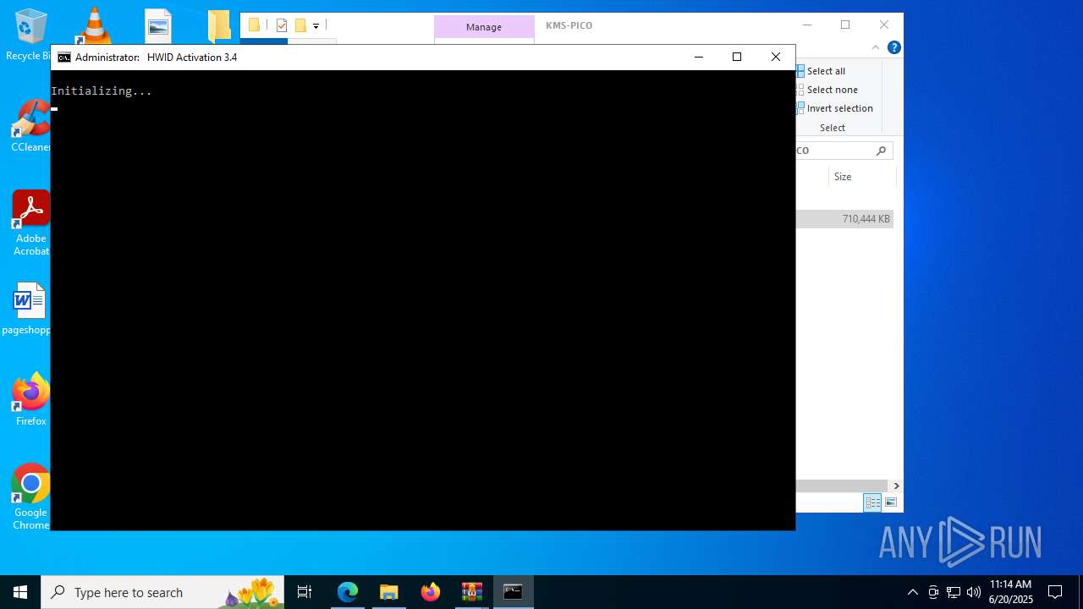Select the 710,444 KB file row
1083x609 pixels.
(x=844, y=219)
